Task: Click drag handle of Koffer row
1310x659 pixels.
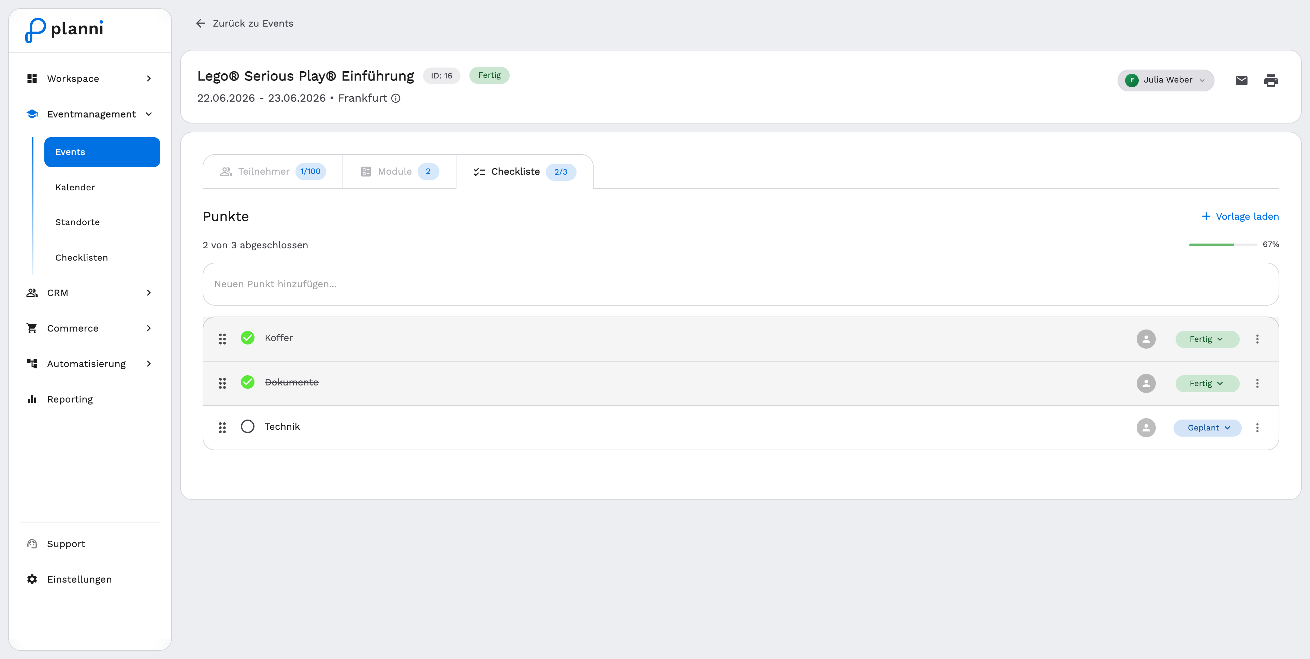Action: pyautogui.click(x=222, y=339)
